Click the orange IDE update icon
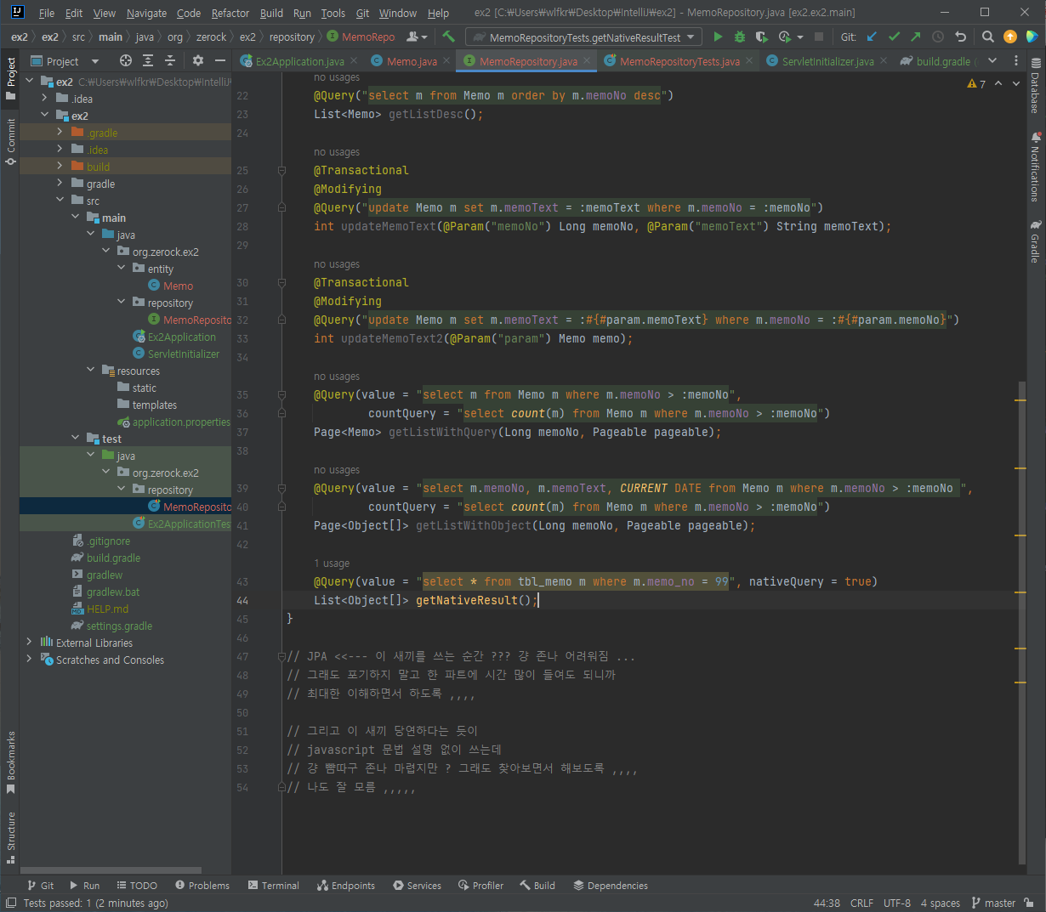This screenshot has height=912, width=1046. [1010, 37]
